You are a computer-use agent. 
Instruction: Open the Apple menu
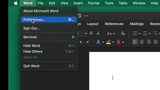[x=16, y=3]
